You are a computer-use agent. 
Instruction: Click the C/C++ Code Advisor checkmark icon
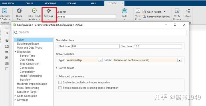[x=34, y=11]
